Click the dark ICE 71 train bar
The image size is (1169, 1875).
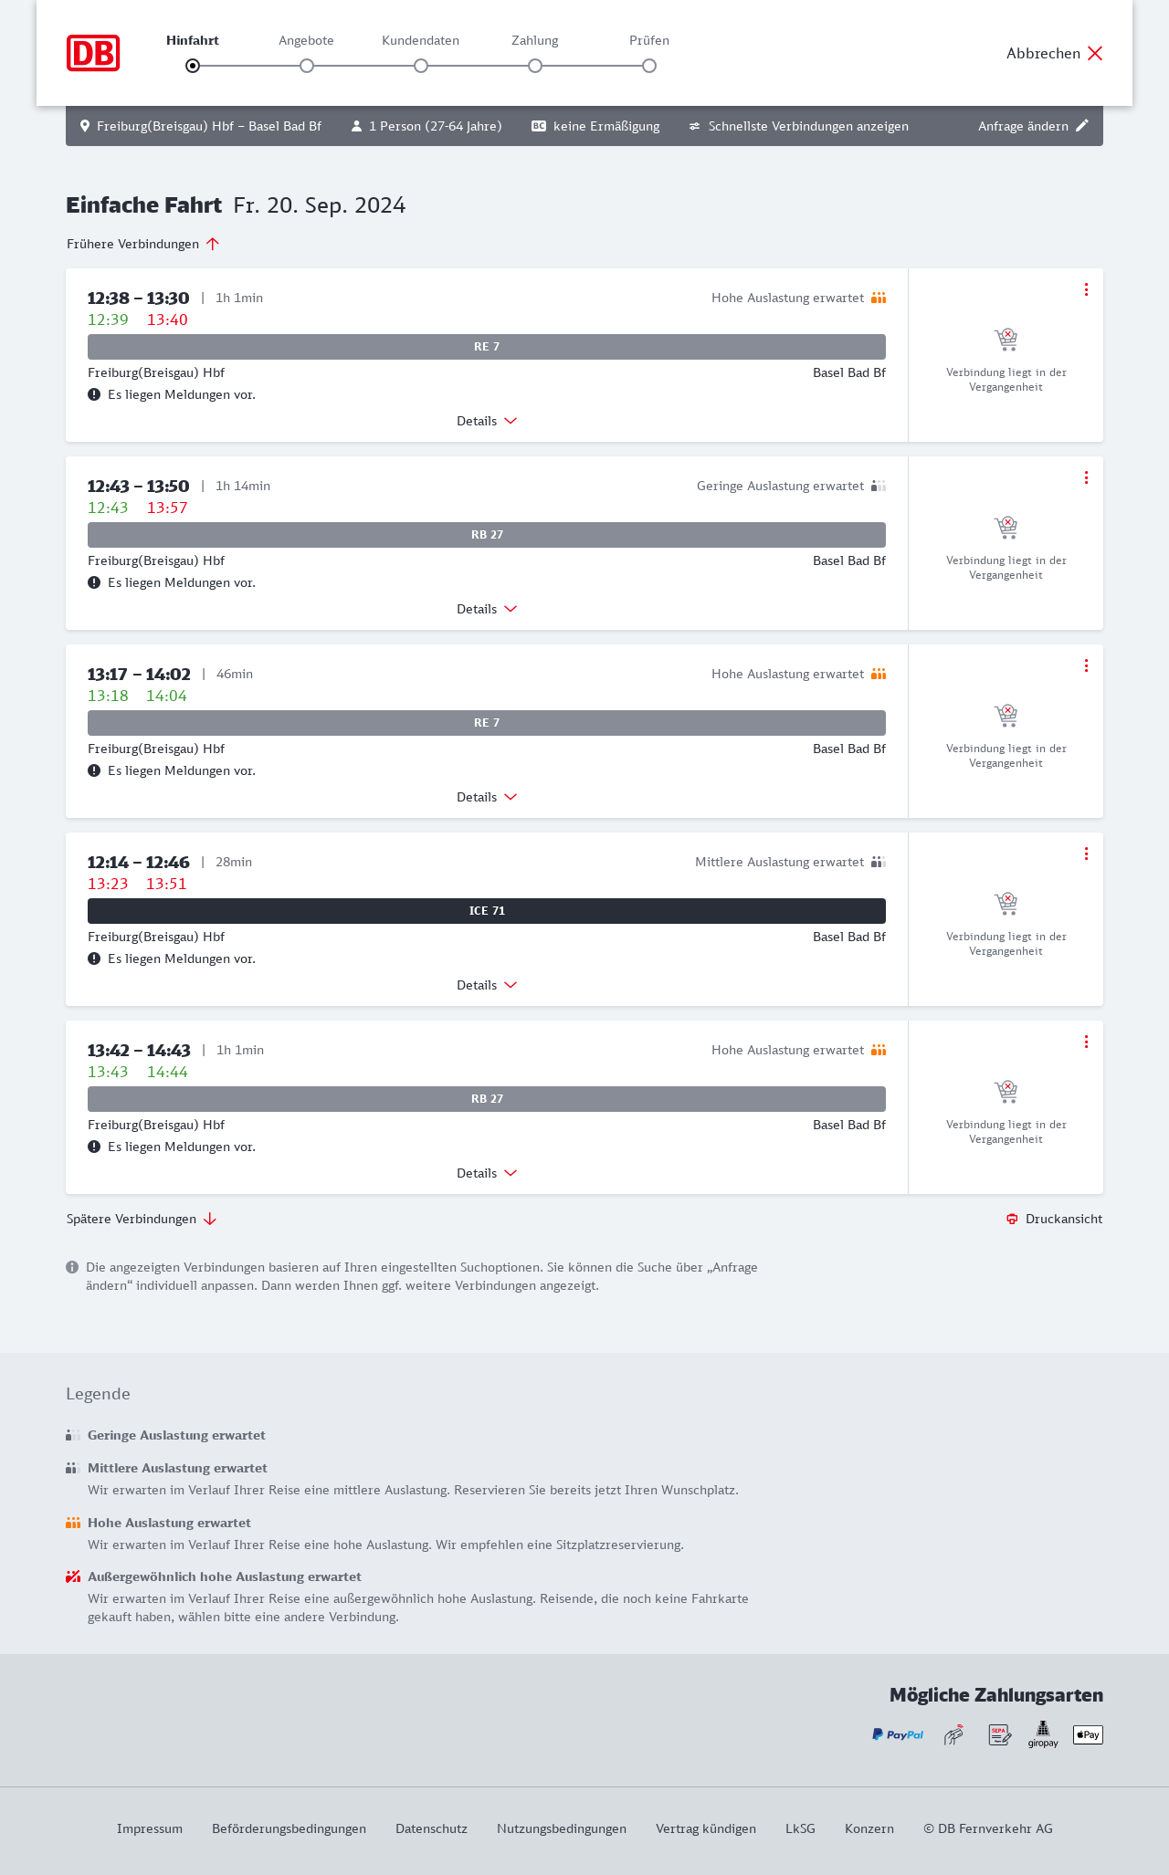point(487,911)
